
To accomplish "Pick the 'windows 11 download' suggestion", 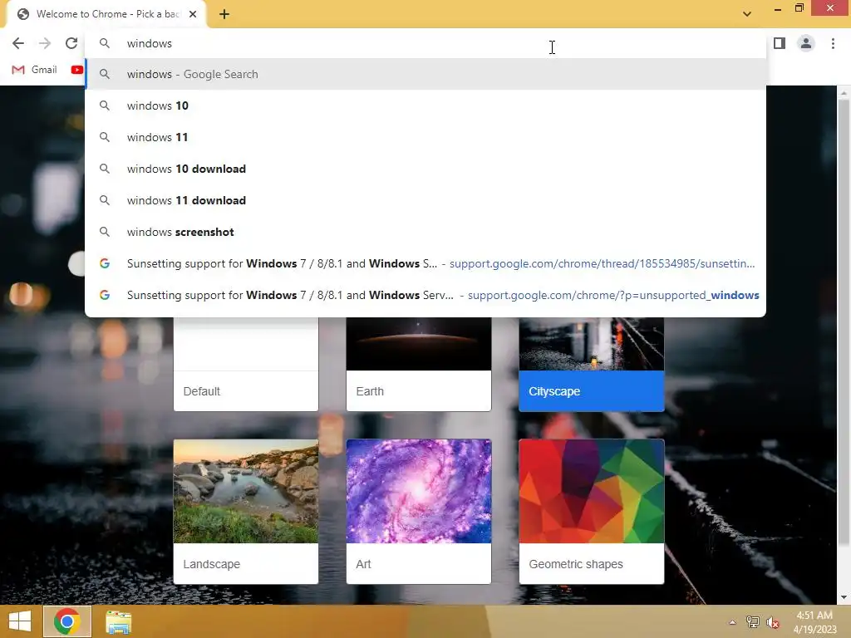I will pyautogui.click(x=425, y=200).
